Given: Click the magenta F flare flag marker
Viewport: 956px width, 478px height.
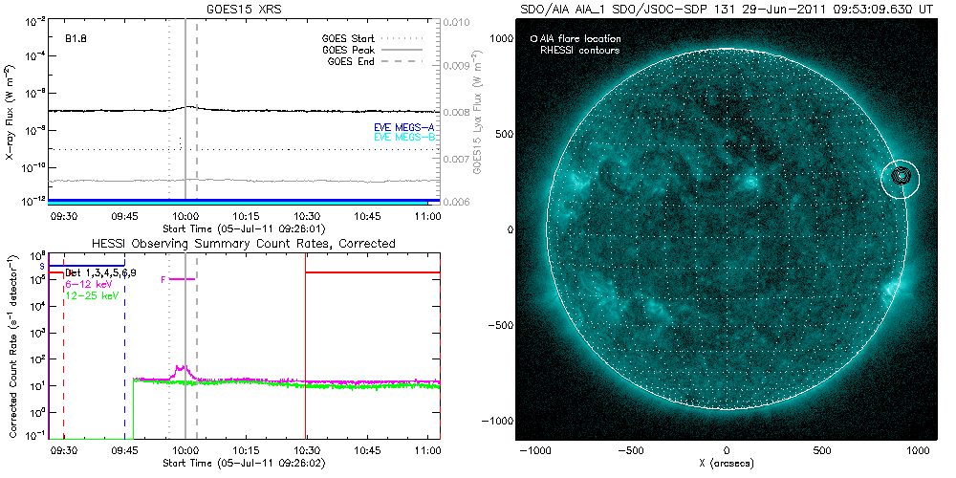Looking at the screenshot, I should pyautogui.click(x=163, y=279).
